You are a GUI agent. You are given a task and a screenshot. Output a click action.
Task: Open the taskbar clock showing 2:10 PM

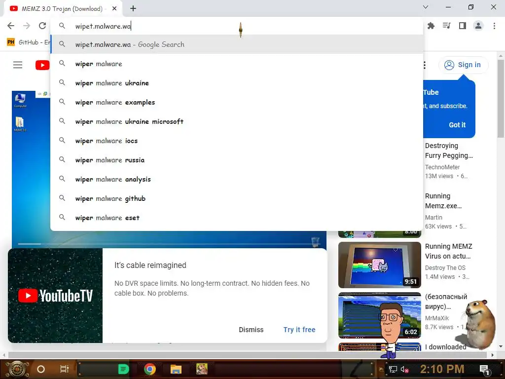[x=442, y=369]
